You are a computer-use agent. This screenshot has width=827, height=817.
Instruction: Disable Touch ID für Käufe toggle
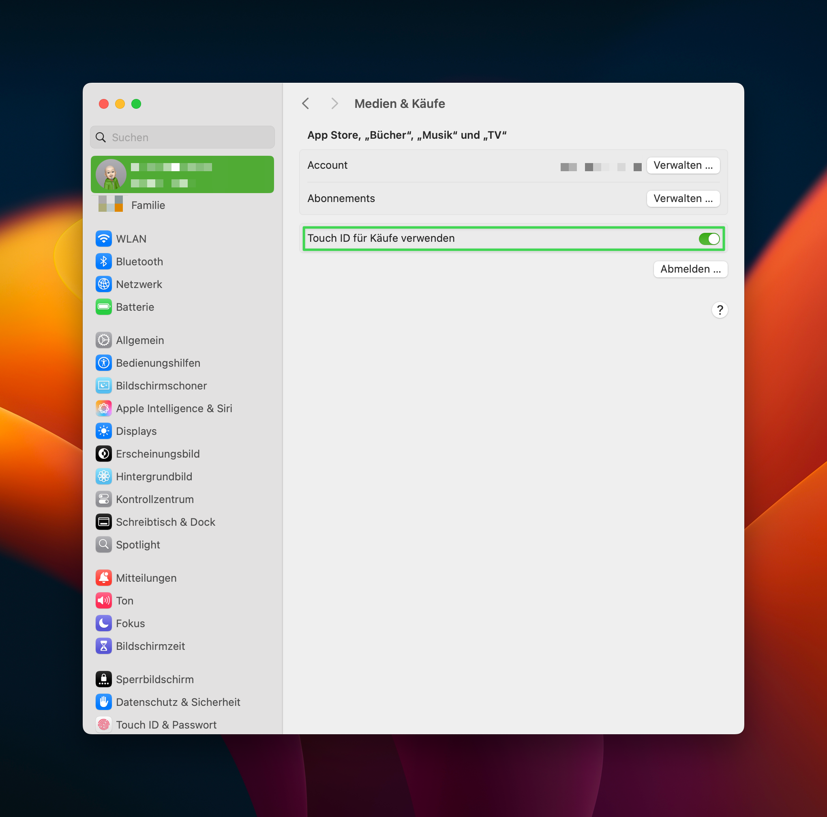pos(709,239)
